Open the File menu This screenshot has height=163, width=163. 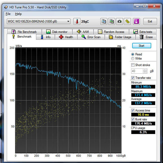coord(8,14)
